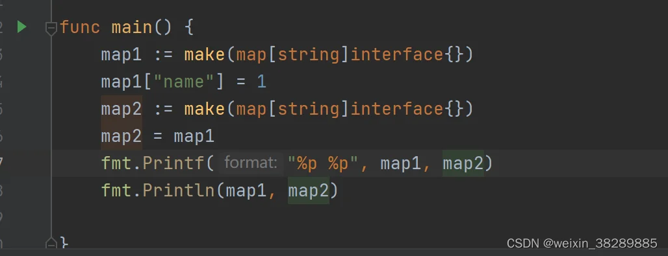Viewport: 668px width, 256px height.
Task: Click the number 1 literal
Action: pos(262,82)
